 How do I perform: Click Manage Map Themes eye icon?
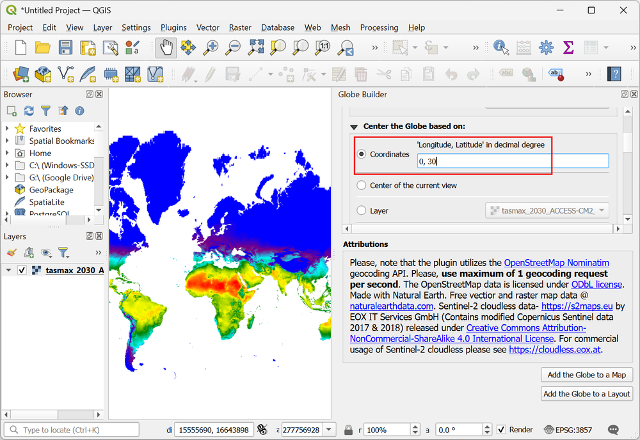45,253
